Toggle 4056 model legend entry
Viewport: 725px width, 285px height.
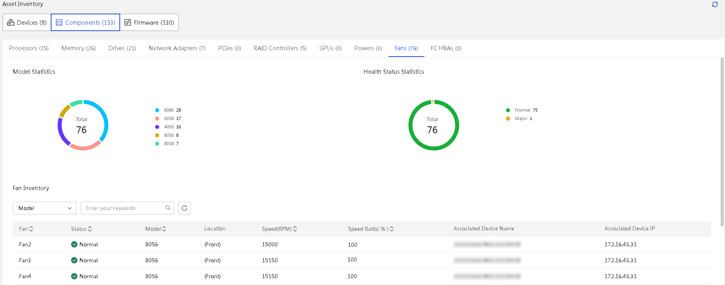pyautogui.click(x=168, y=127)
